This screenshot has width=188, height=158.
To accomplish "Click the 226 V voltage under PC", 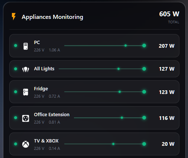I will (x=39, y=50).
